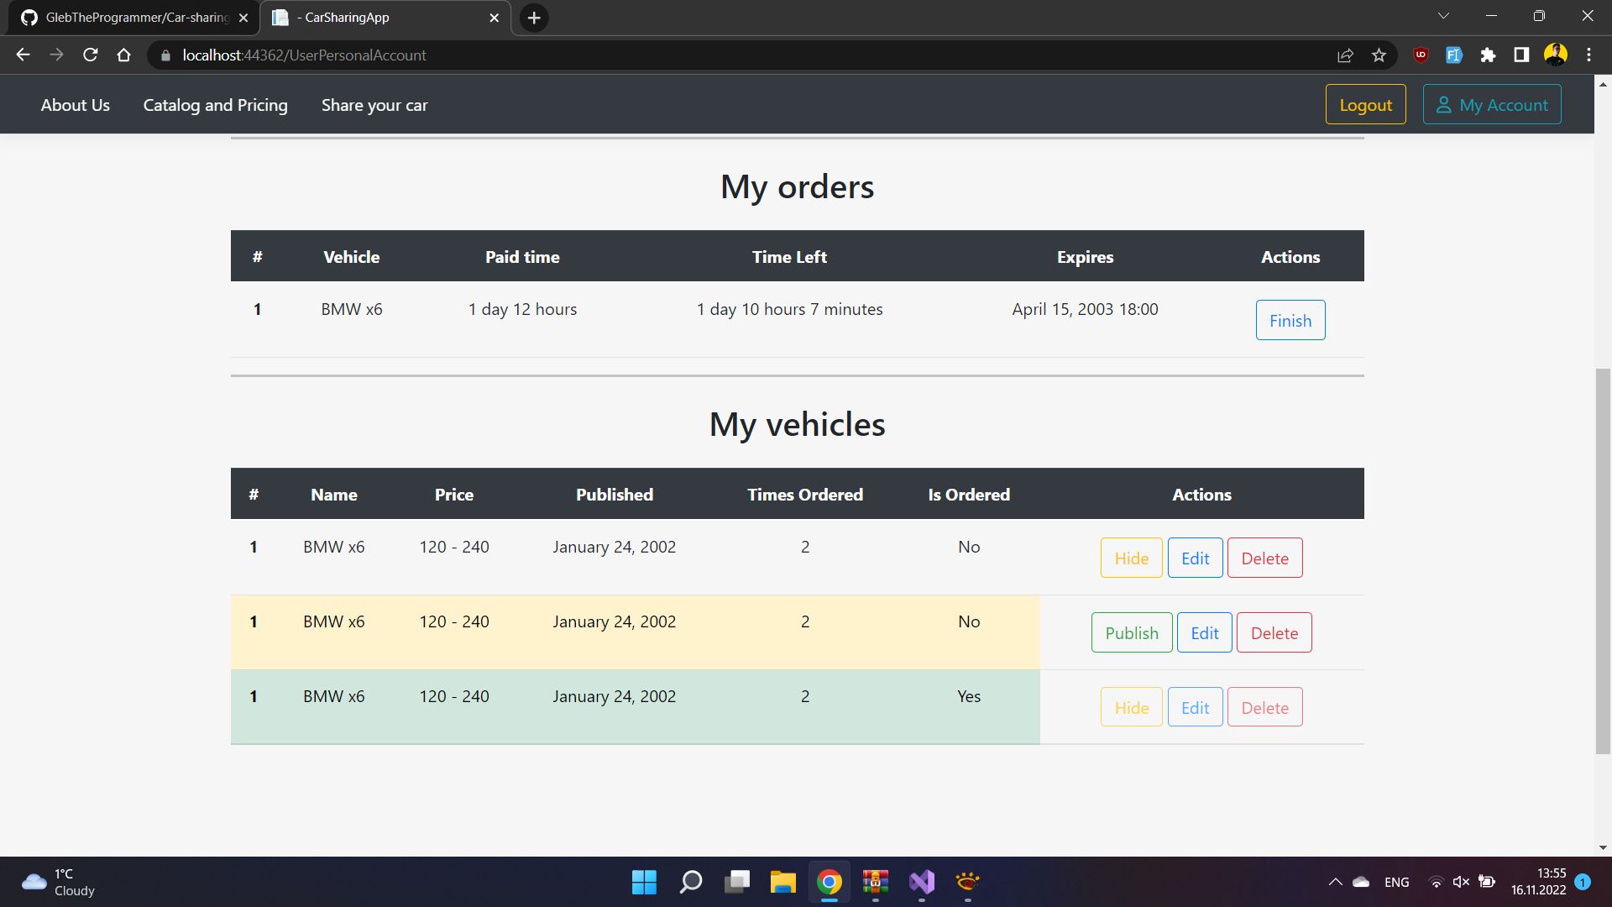Hide the first BMW x6 vehicle
Viewport: 1612px width, 907px height.
(x=1131, y=558)
